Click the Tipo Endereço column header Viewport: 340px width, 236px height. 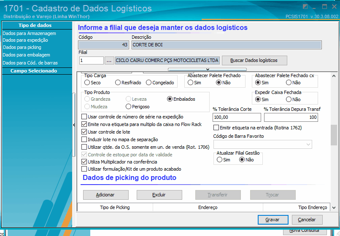tap(297, 207)
